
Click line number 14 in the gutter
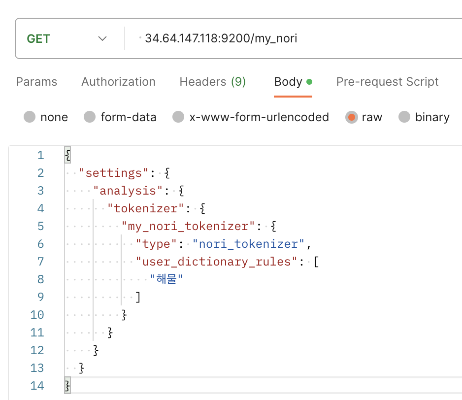37,386
